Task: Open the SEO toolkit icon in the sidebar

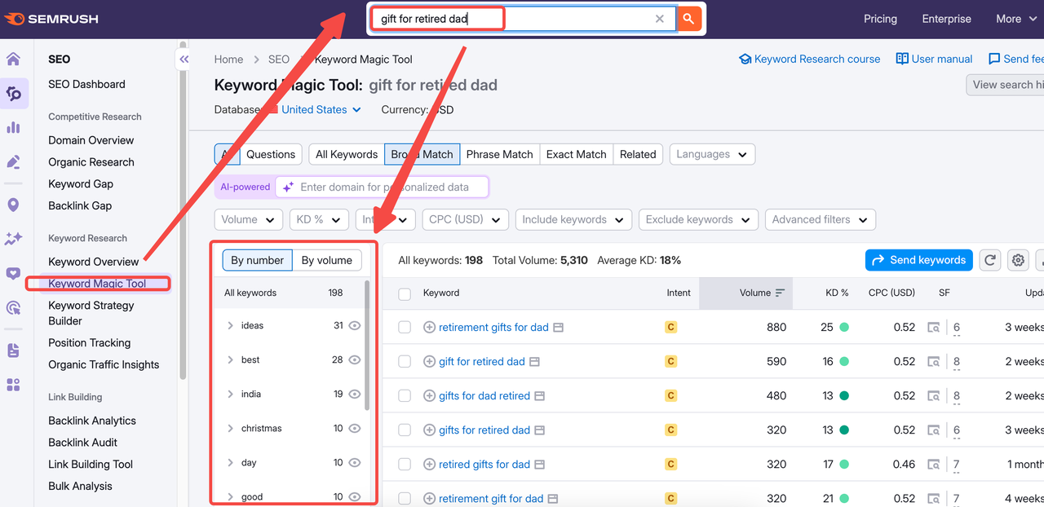Action: (x=15, y=93)
